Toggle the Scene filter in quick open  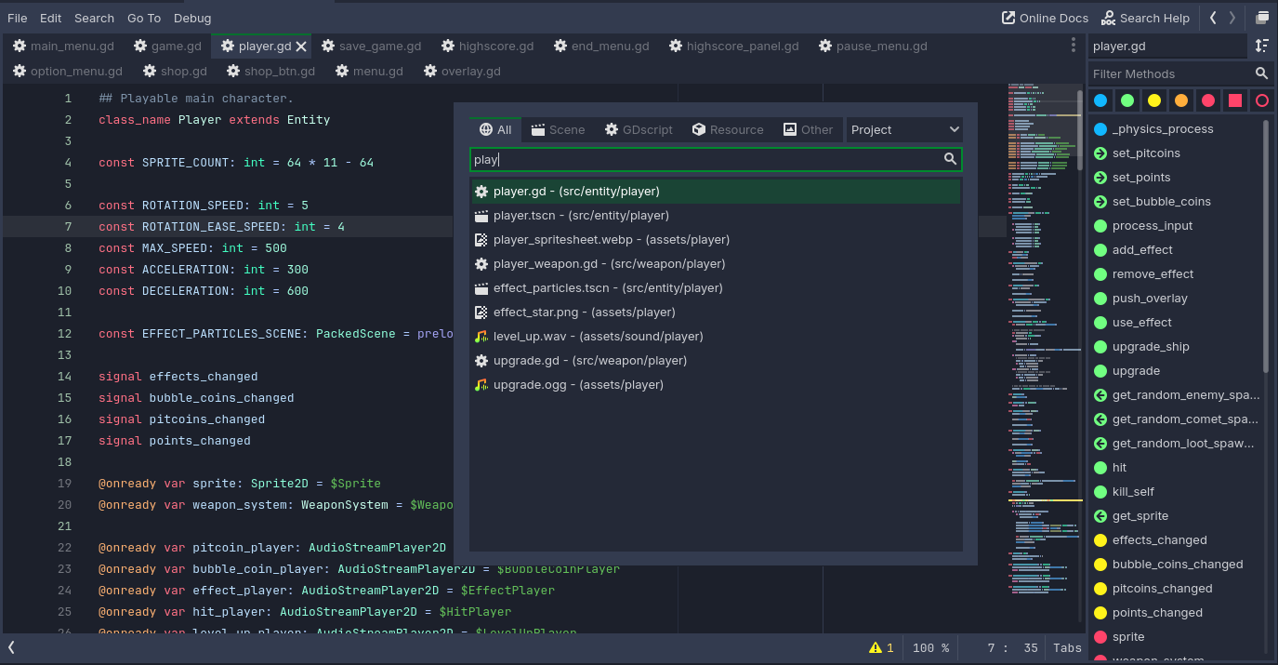(558, 130)
